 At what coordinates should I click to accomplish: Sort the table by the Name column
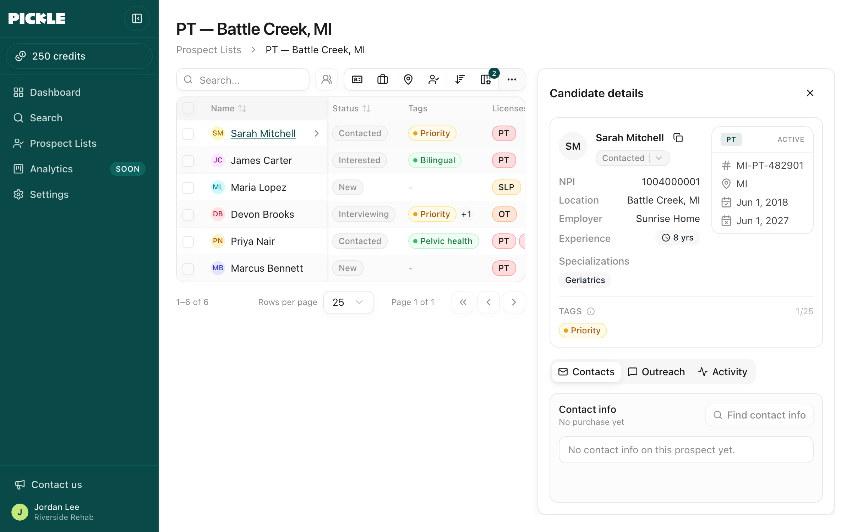(x=229, y=109)
